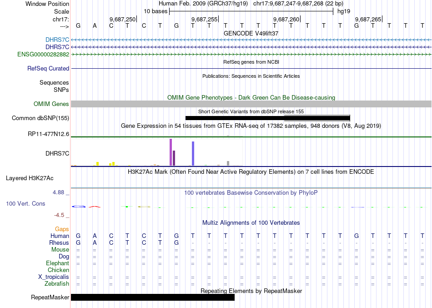Click the 9,687,265 position marker
The width and height of the screenshot is (432, 308).
click(x=368, y=19)
